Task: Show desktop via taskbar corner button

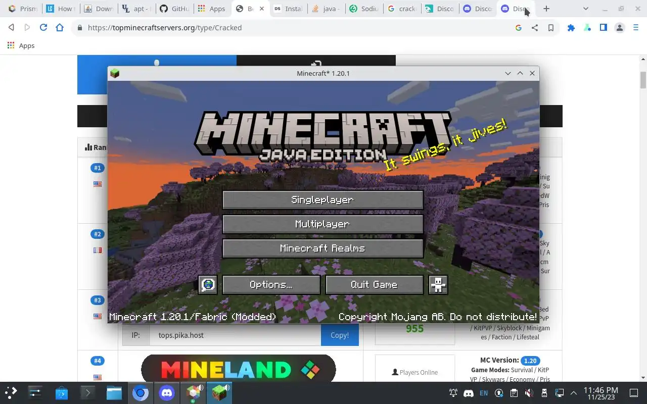Action: coord(634,393)
